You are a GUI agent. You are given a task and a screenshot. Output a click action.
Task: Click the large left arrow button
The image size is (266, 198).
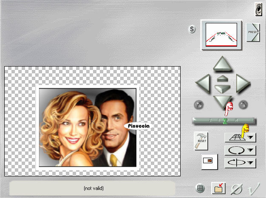coord(204,84)
